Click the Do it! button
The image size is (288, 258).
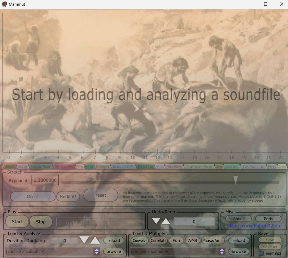tap(33, 196)
